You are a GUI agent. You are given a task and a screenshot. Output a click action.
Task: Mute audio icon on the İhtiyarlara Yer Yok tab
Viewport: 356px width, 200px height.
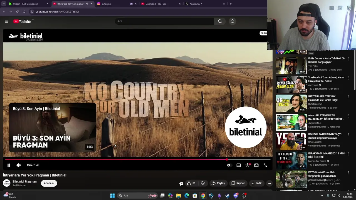(87, 4)
